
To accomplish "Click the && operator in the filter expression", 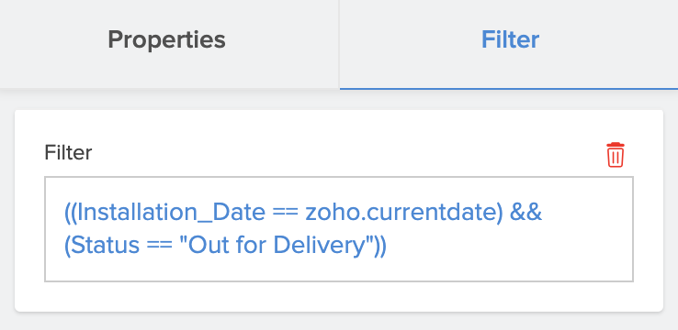I will (x=525, y=213).
